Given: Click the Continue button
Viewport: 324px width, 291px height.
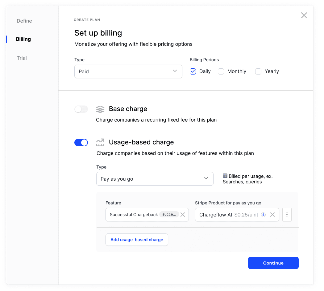Looking at the screenshot, I should coord(273,263).
